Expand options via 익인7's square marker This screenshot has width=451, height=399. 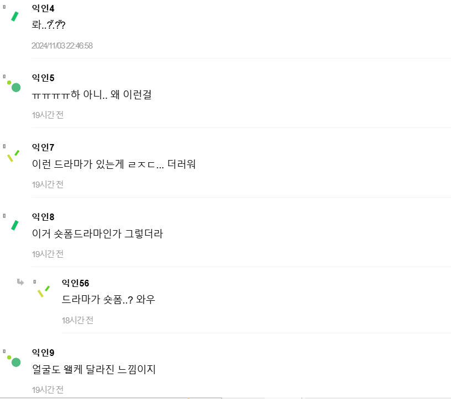[x=5, y=145]
